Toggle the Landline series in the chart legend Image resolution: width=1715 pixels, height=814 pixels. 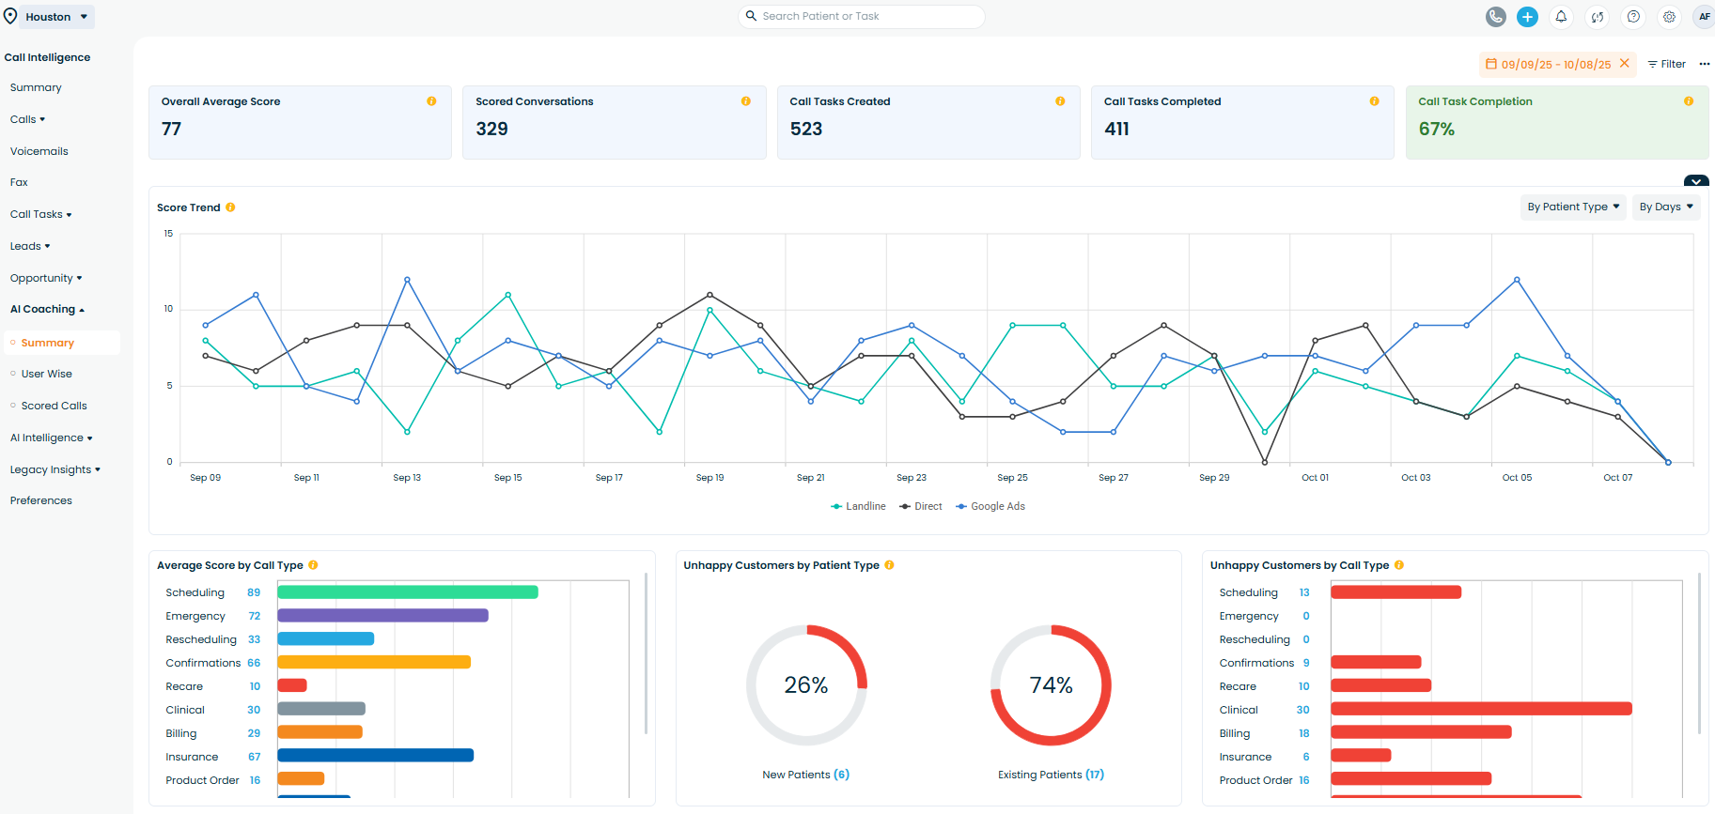[858, 506]
